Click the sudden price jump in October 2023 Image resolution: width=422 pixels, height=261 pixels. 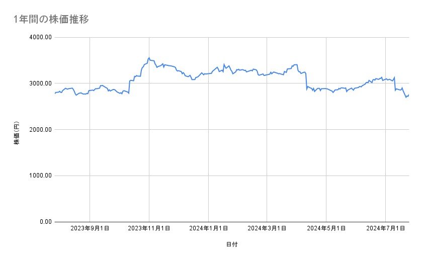[129, 86]
